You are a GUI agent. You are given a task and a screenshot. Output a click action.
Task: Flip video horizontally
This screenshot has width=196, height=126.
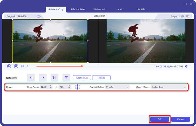point(55,78)
